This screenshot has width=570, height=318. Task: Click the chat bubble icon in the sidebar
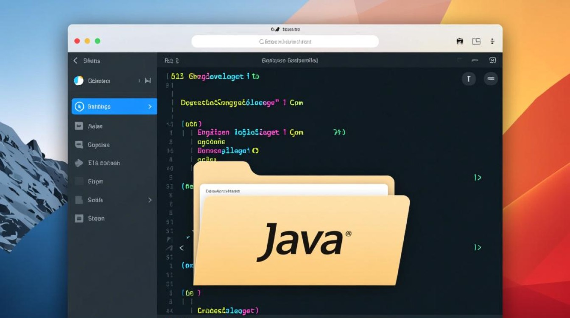[x=79, y=145]
